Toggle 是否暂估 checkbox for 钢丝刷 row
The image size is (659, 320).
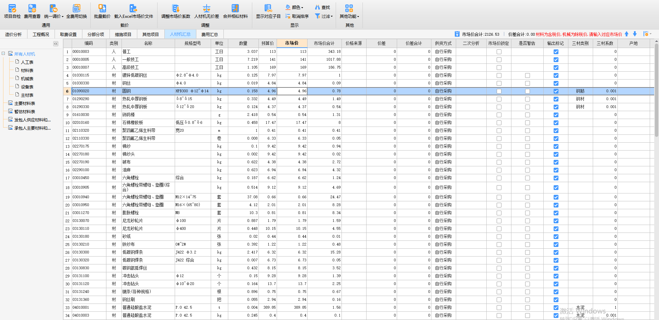coord(528,300)
